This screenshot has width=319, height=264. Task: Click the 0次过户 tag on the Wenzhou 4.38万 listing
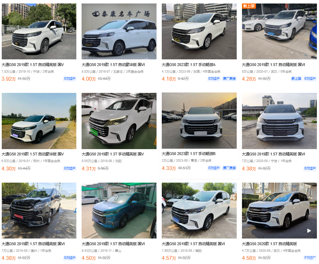coord(70,257)
